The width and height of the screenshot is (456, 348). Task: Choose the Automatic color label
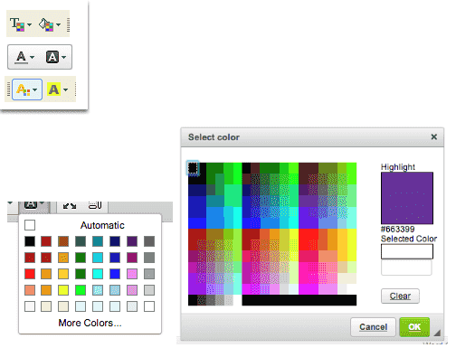pos(102,225)
